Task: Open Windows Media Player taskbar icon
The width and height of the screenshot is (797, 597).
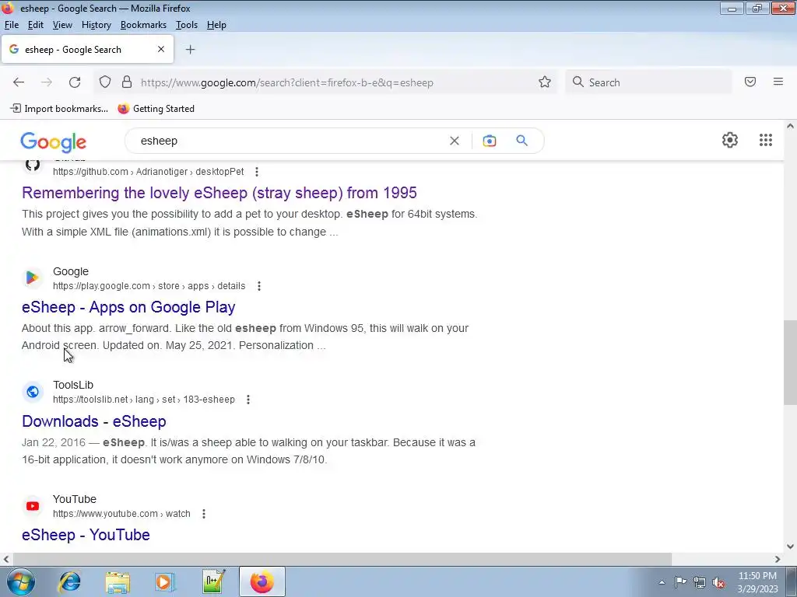Action: [165, 581]
